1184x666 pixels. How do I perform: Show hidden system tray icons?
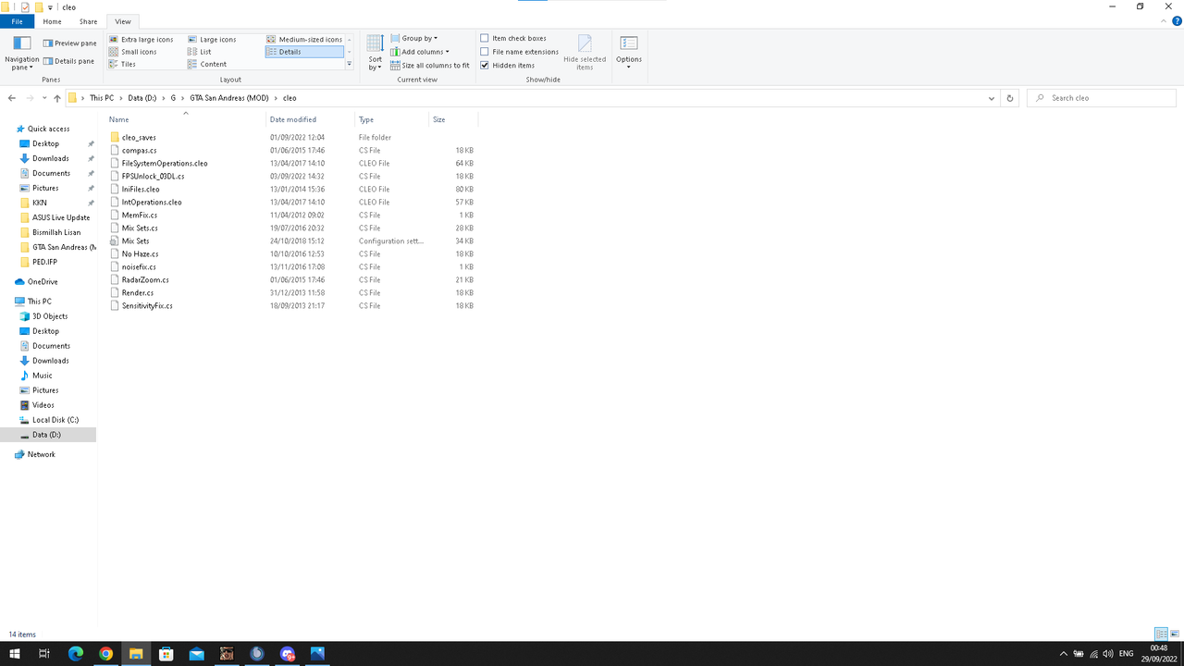1064,654
